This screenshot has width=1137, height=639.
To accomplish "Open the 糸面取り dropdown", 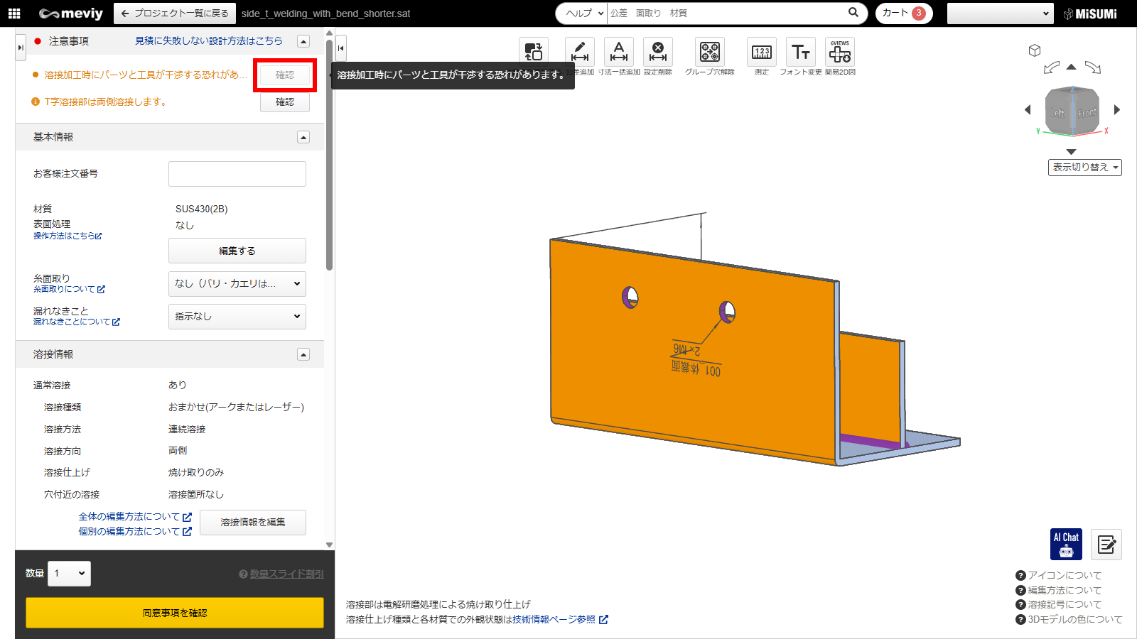I will tap(237, 284).
